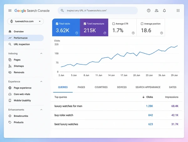Image resolution: width=188 pixels, height=142 pixels.
Task: Click the Core web vitals gauge icon
Action: (x=10, y=94)
